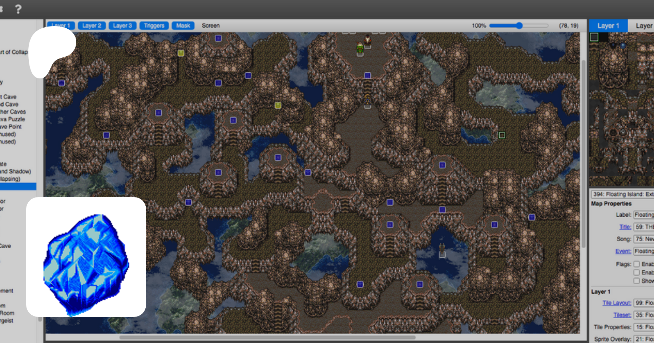
Task: Open the Tile Properties dropdown
Action: 643,327
